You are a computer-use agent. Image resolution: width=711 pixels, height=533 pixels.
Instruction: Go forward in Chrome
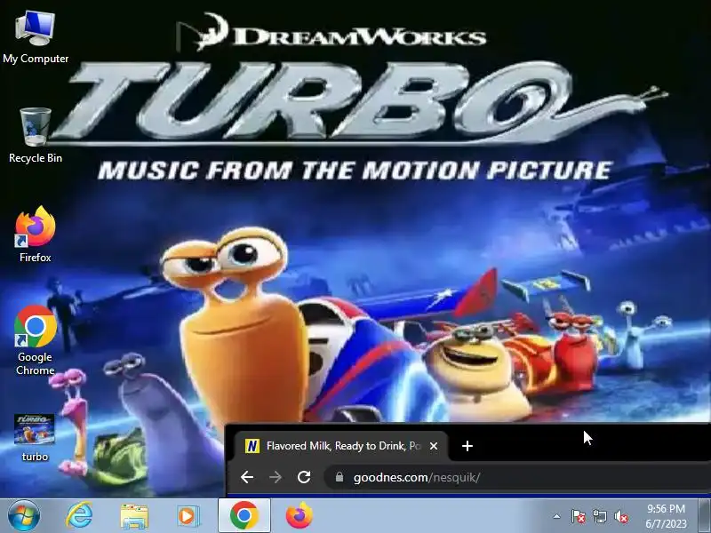point(276,477)
